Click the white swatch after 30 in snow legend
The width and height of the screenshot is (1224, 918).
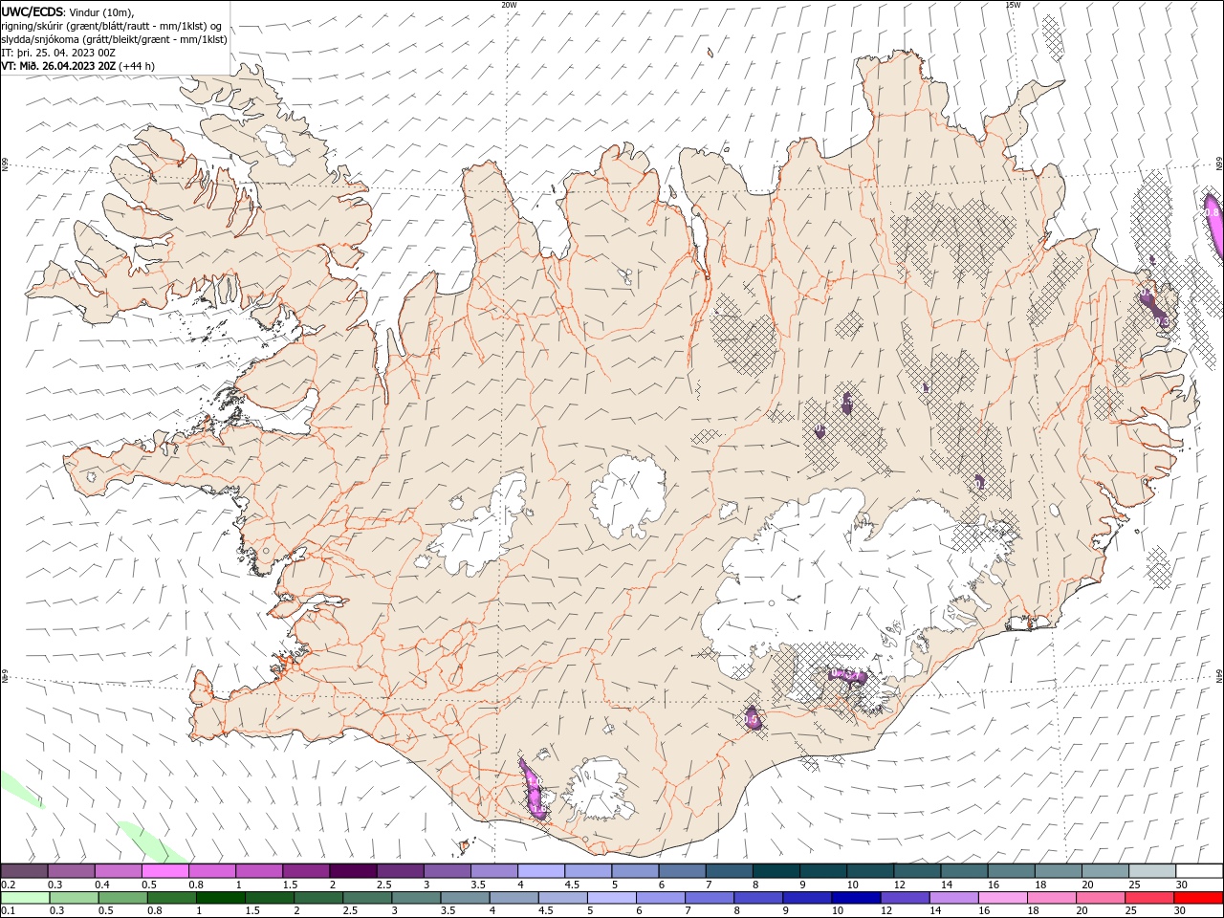coord(1199,871)
